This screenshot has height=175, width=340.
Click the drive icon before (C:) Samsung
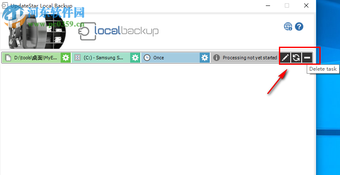78,58
